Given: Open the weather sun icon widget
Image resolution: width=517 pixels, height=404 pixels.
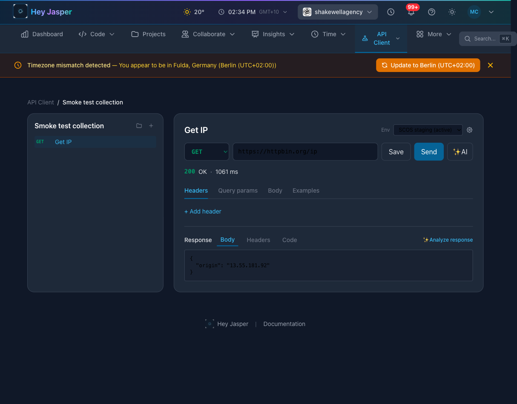Looking at the screenshot, I should pyautogui.click(x=187, y=12).
